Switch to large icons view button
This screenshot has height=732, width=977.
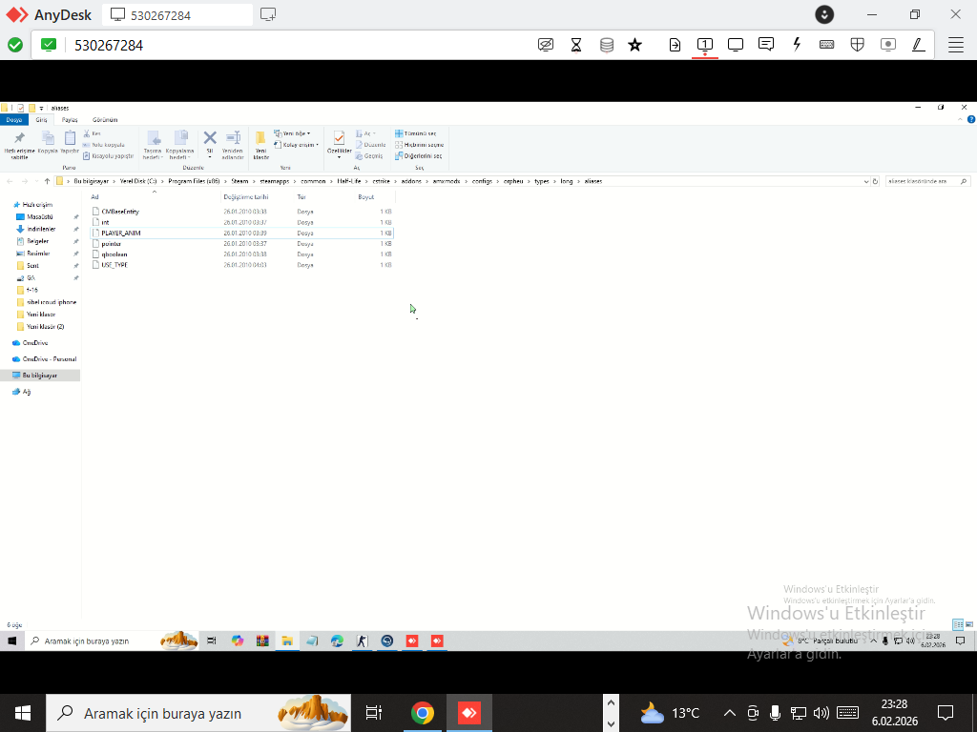(x=969, y=624)
